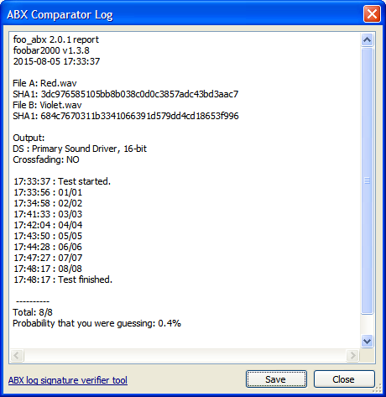This screenshot has height=397, width=386.
Task: Click the 'File B: Violet.wav' line
Action: click(x=47, y=105)
